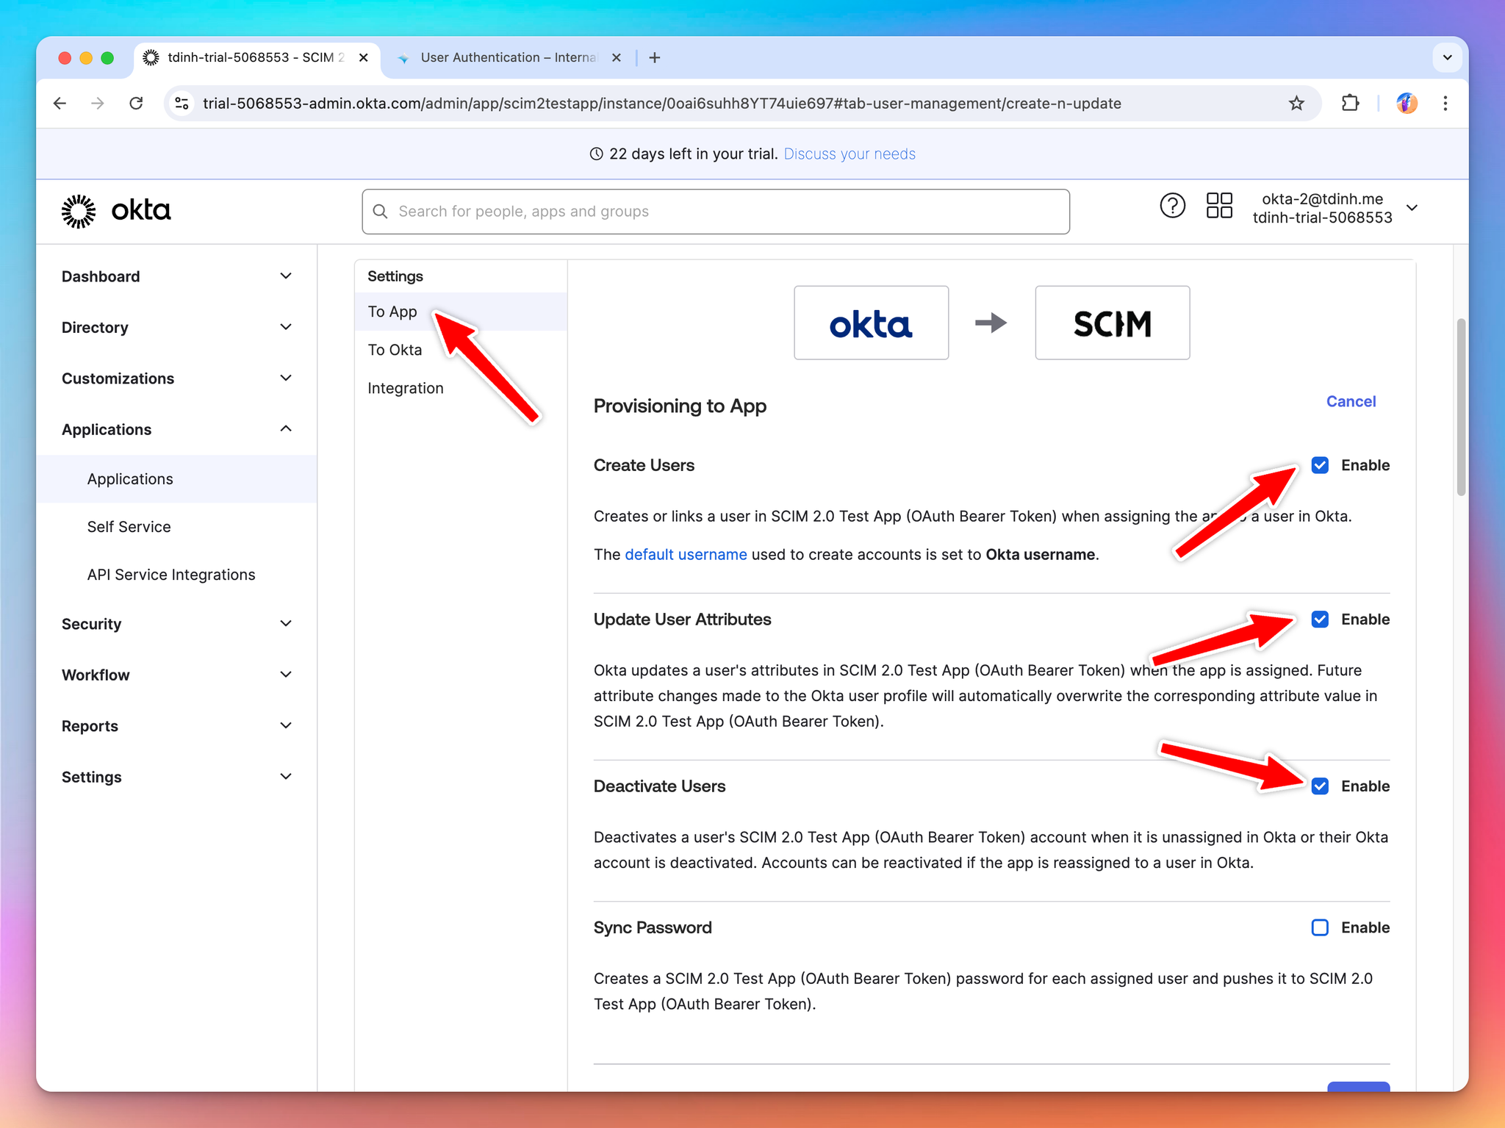The height and width of the screenshot is (1128, 1505).
Task: Open a new browser tab
Action: coord(655,57)
